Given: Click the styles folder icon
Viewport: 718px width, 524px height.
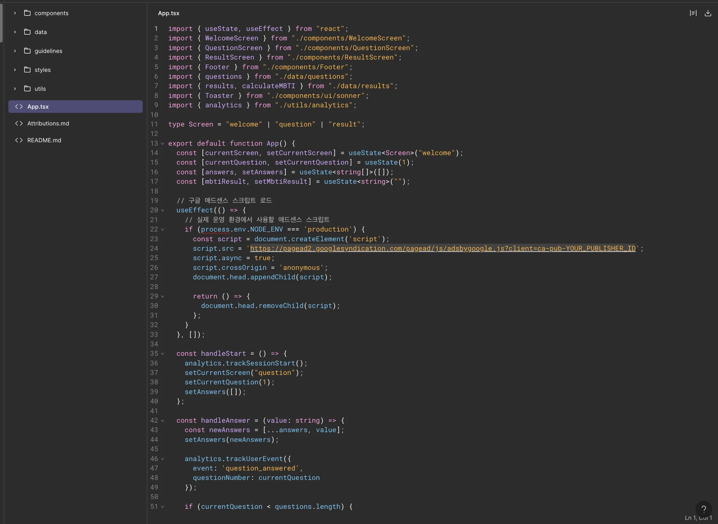Looking at the screenshot, I should click(27, 70).
